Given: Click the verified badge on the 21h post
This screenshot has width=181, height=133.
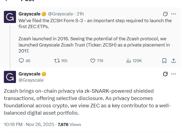Looking at the screenshot, I should click(44, 14).
